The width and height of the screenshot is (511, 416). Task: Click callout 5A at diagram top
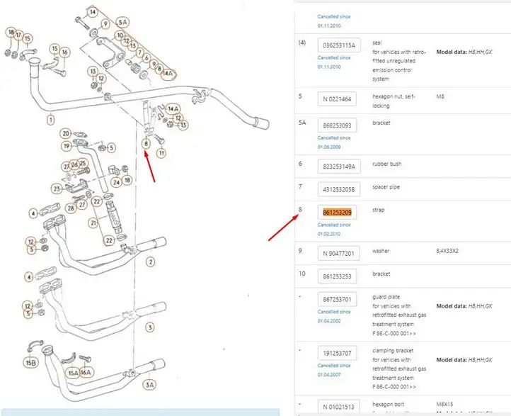click(x=122, y=23)
